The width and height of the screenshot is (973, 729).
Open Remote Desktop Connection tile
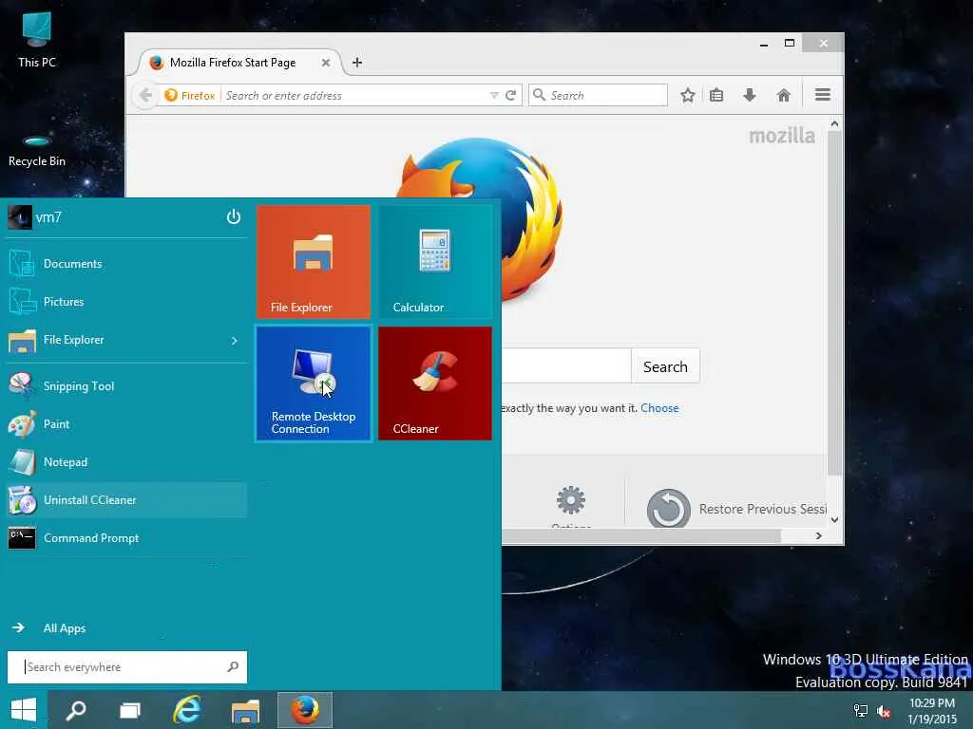click(x=314, y=383)
